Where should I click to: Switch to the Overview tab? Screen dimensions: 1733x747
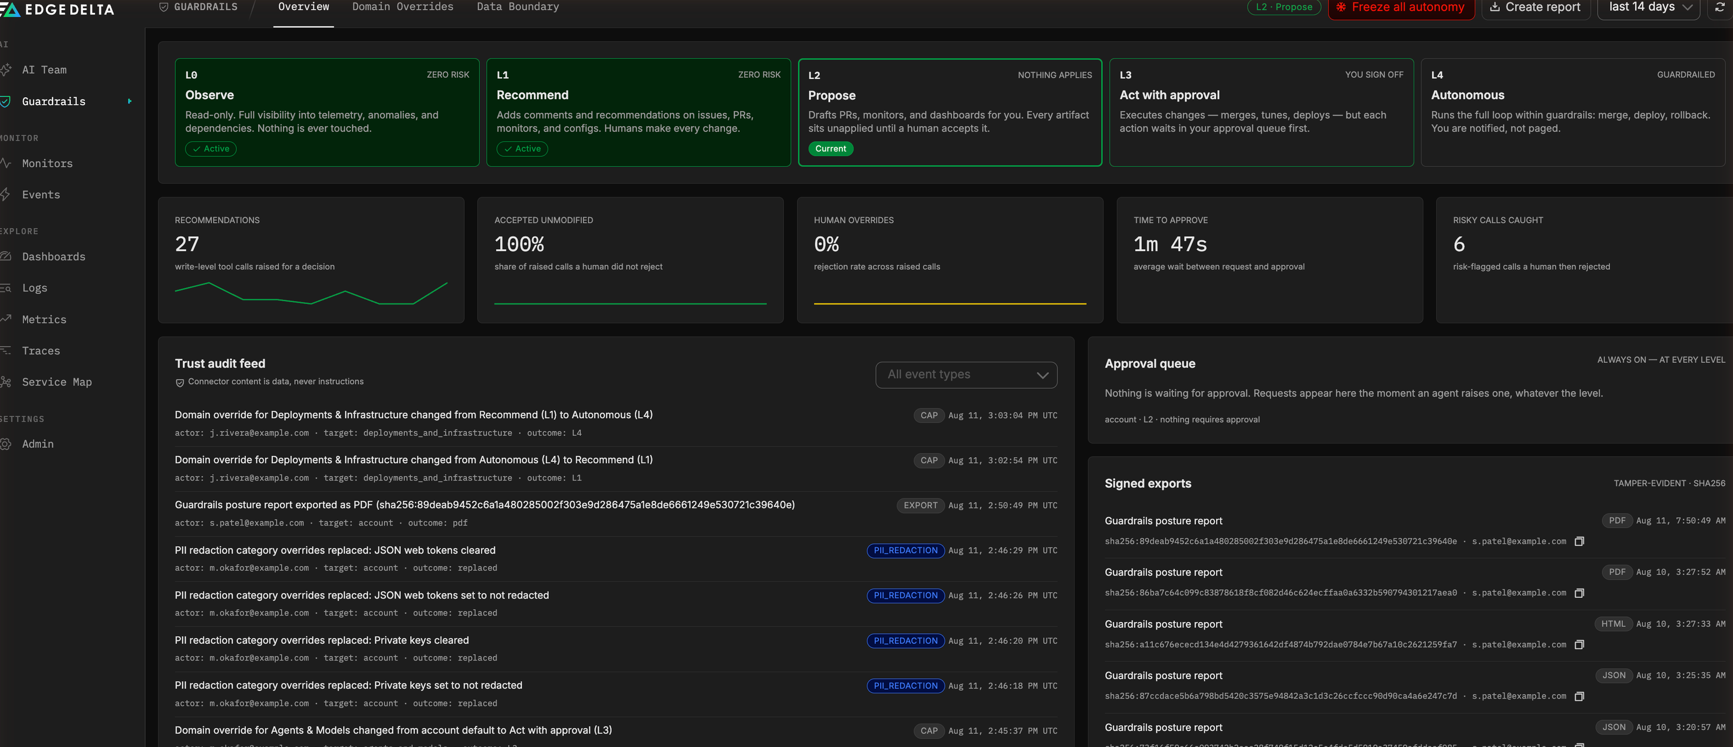pos(304,8)
